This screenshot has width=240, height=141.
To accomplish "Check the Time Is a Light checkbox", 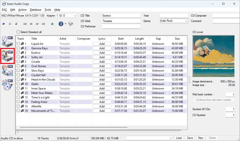I will click(x=18, y=97).
